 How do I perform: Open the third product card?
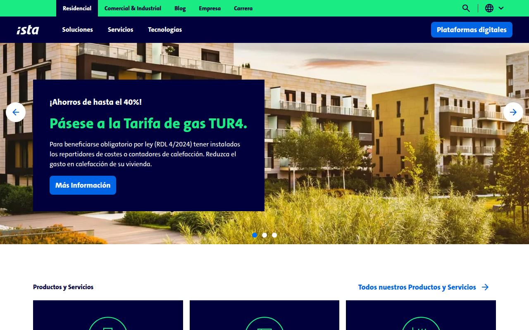(421, 315)
